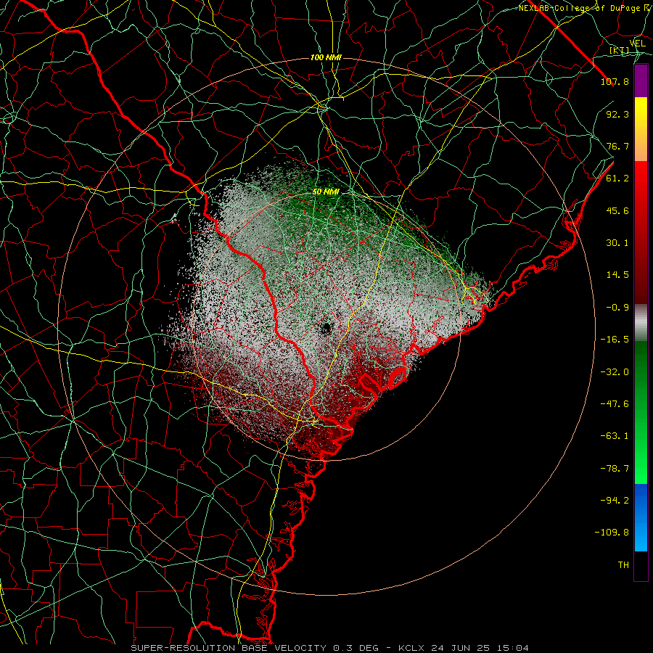Click the Super-Resolution Base Velocity caption text
This screenshot has height=653, width=653.
330,648
